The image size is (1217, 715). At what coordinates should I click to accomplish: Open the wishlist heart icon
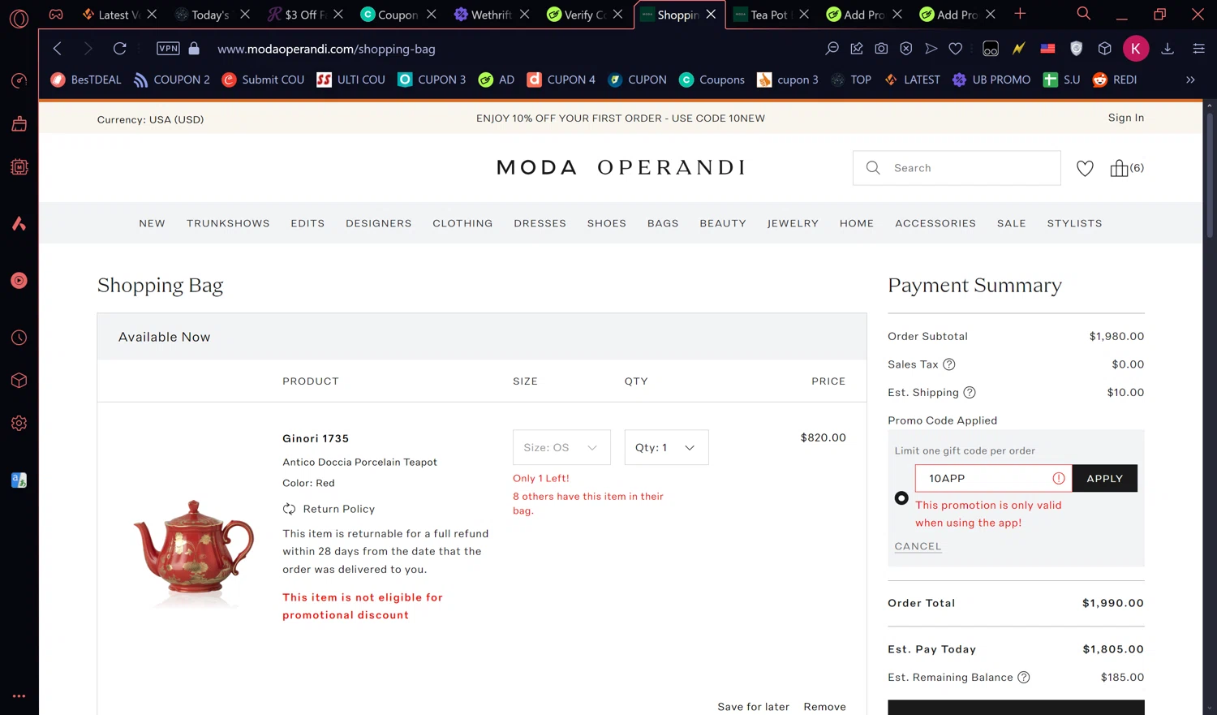point(1085,168)
